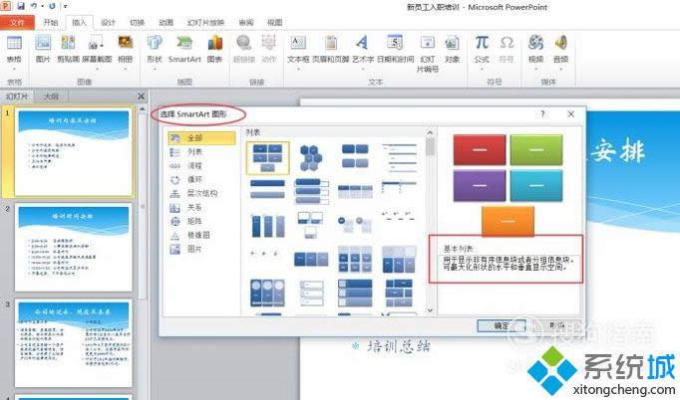This screenshot has height=400, width=680.
Task: Switch to the 审阅 (Review) ribbon tab
Action: click(x=246, y=23)
